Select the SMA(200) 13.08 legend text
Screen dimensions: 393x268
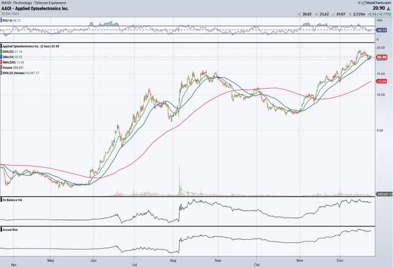point(13,62)
